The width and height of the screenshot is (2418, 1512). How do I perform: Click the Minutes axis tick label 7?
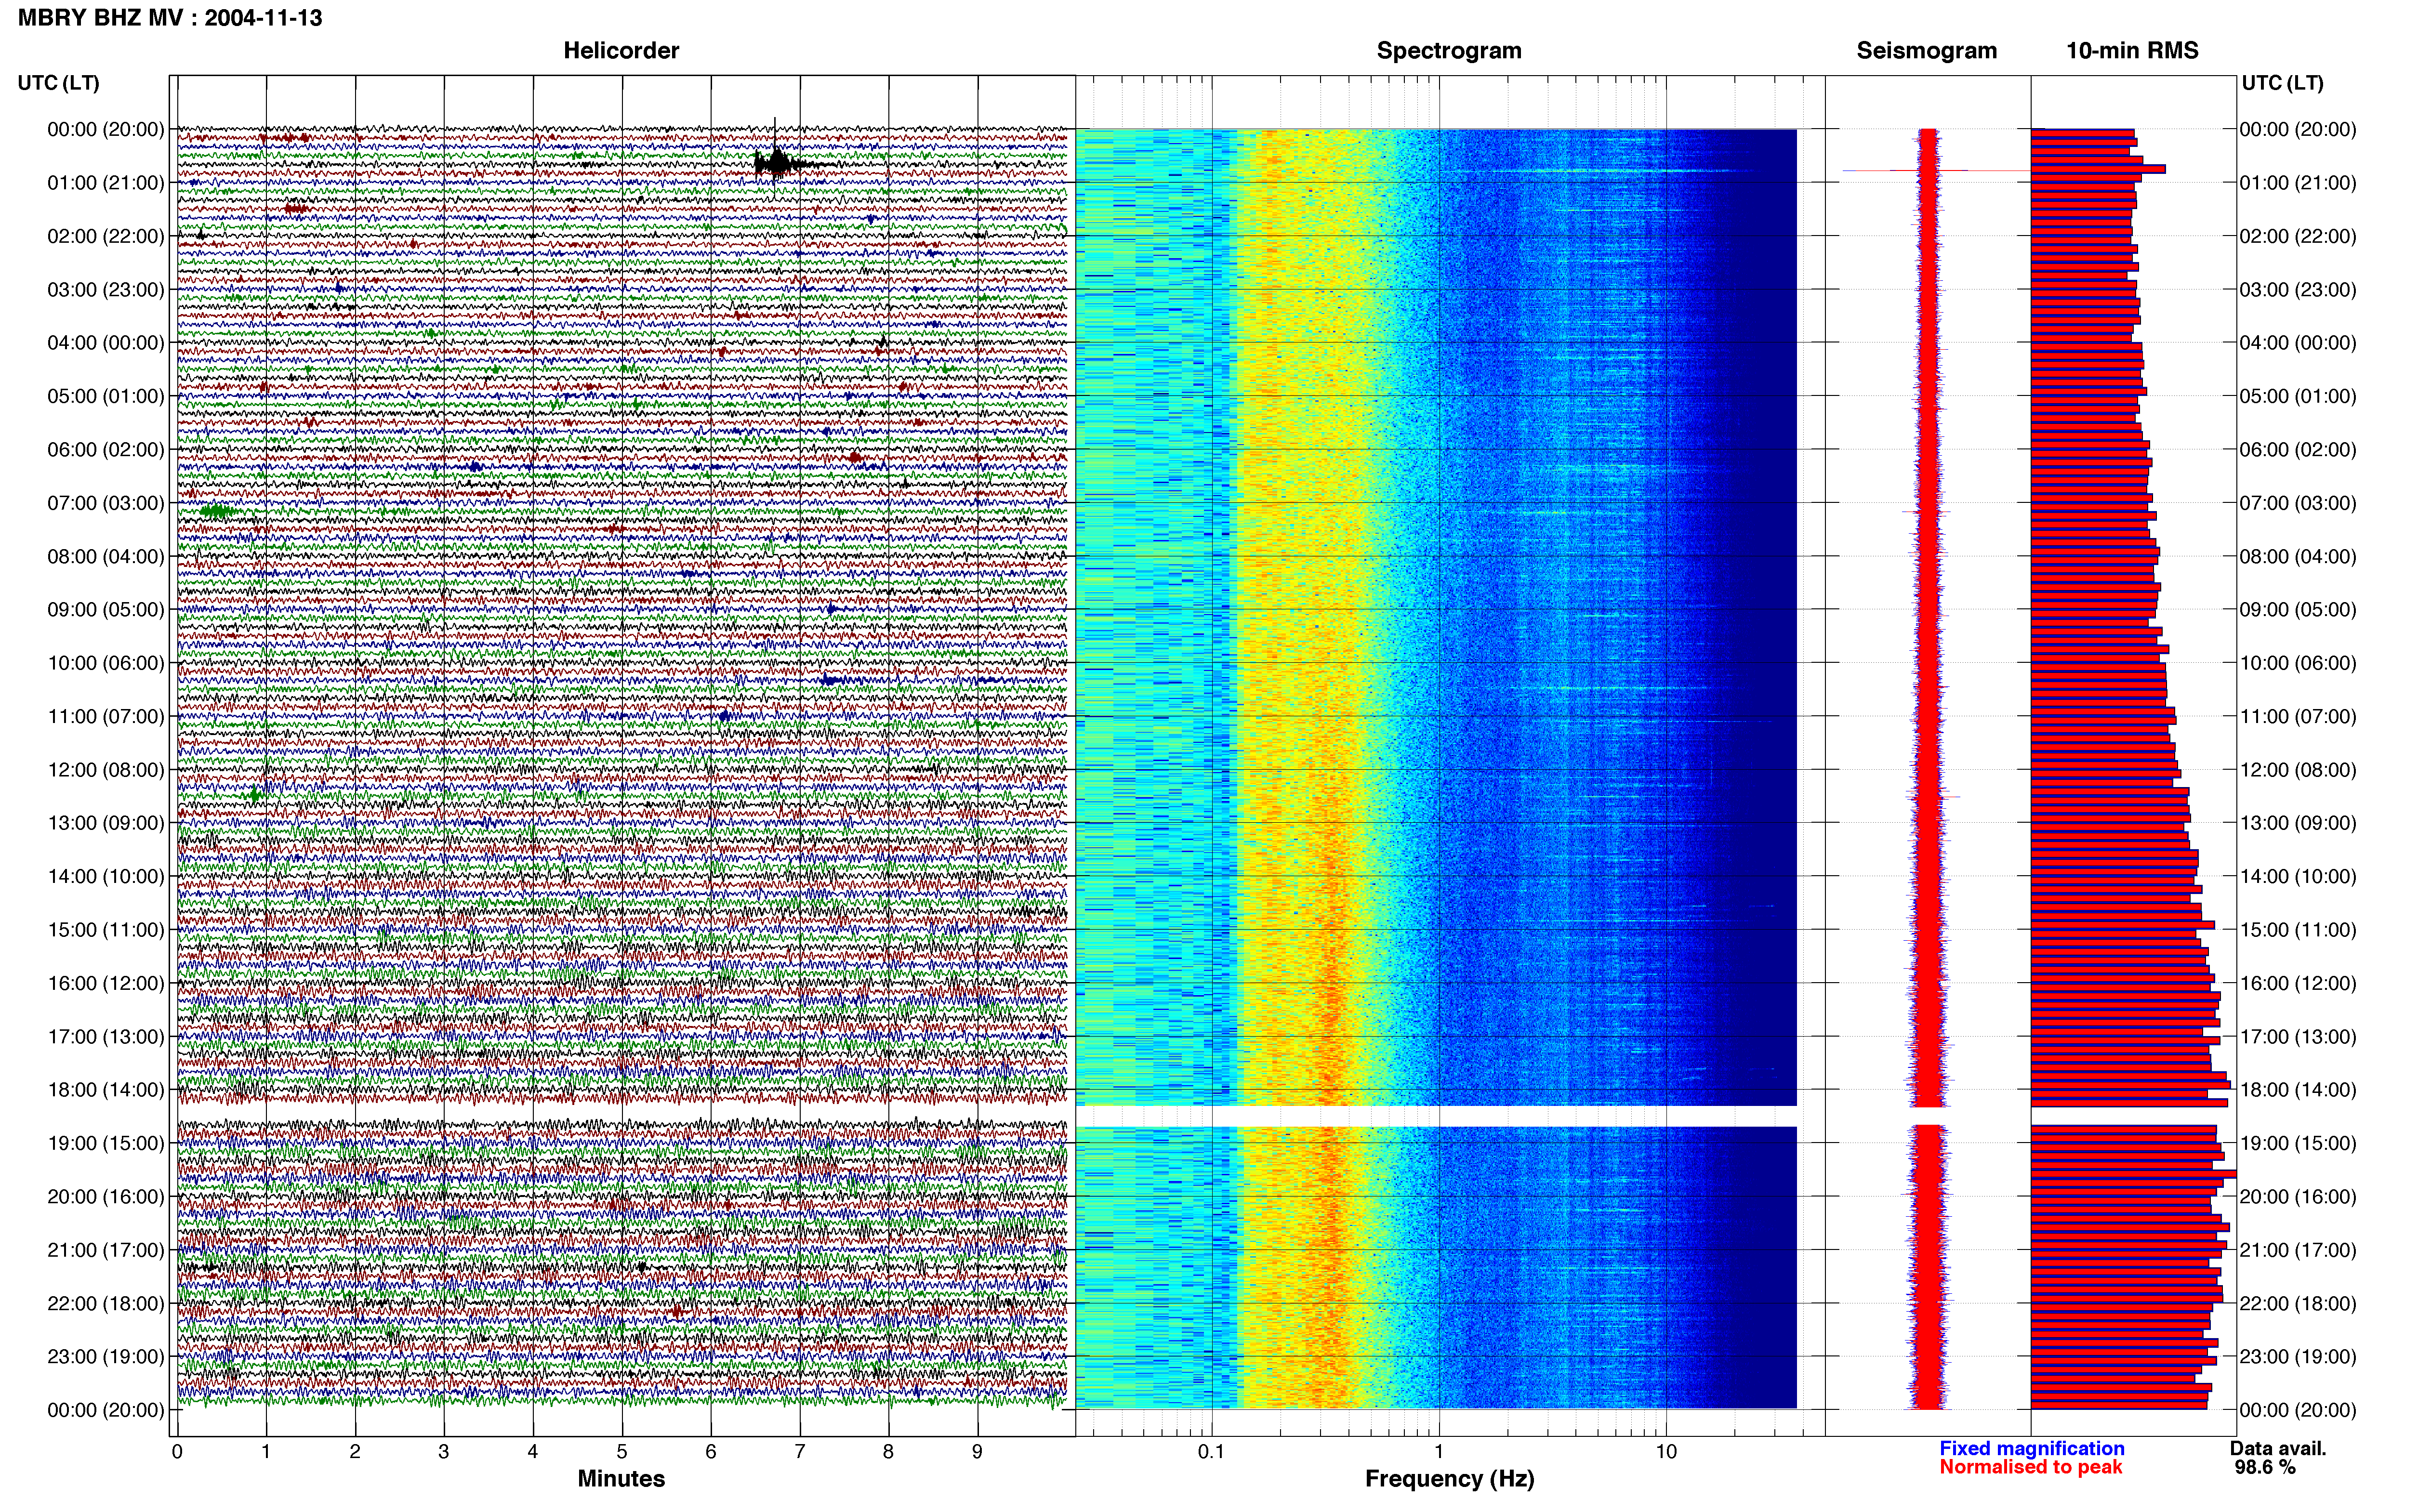(800, 1451)
